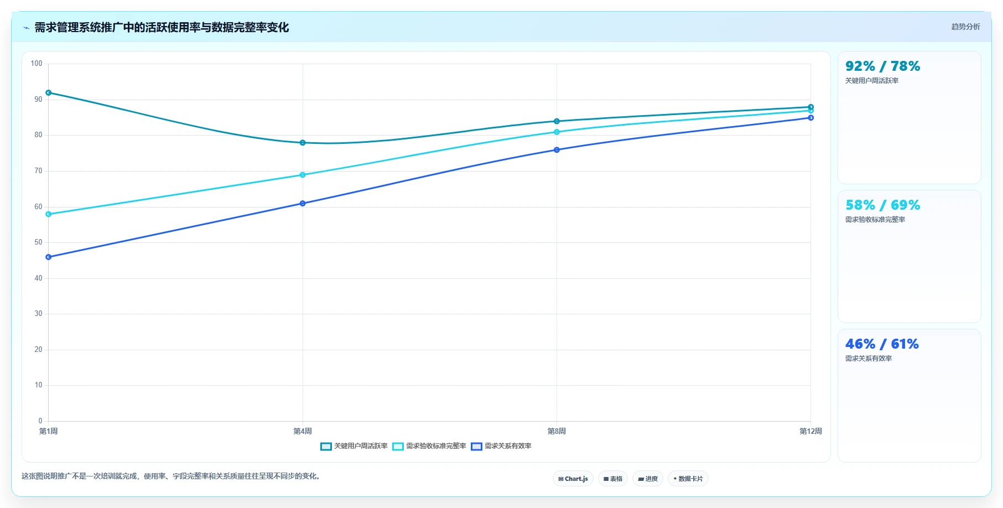Toggle the 需求验收标准完整率 legend item

point(429,446)
